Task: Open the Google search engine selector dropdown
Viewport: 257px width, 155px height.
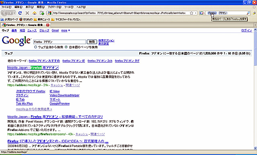Action: [x=202, y=13]
